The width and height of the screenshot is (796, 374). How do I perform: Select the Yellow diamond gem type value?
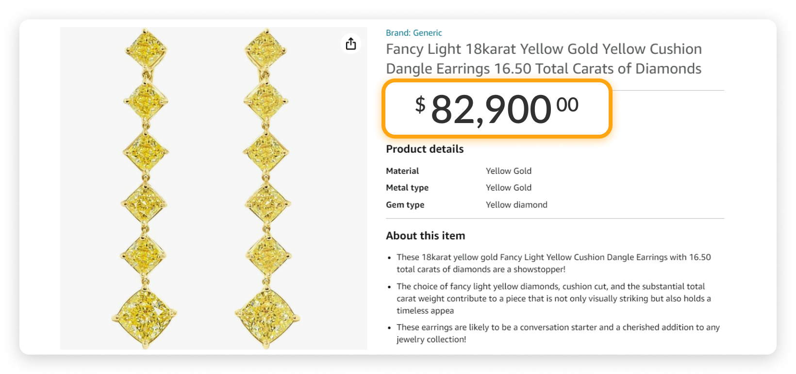point(516,204)
